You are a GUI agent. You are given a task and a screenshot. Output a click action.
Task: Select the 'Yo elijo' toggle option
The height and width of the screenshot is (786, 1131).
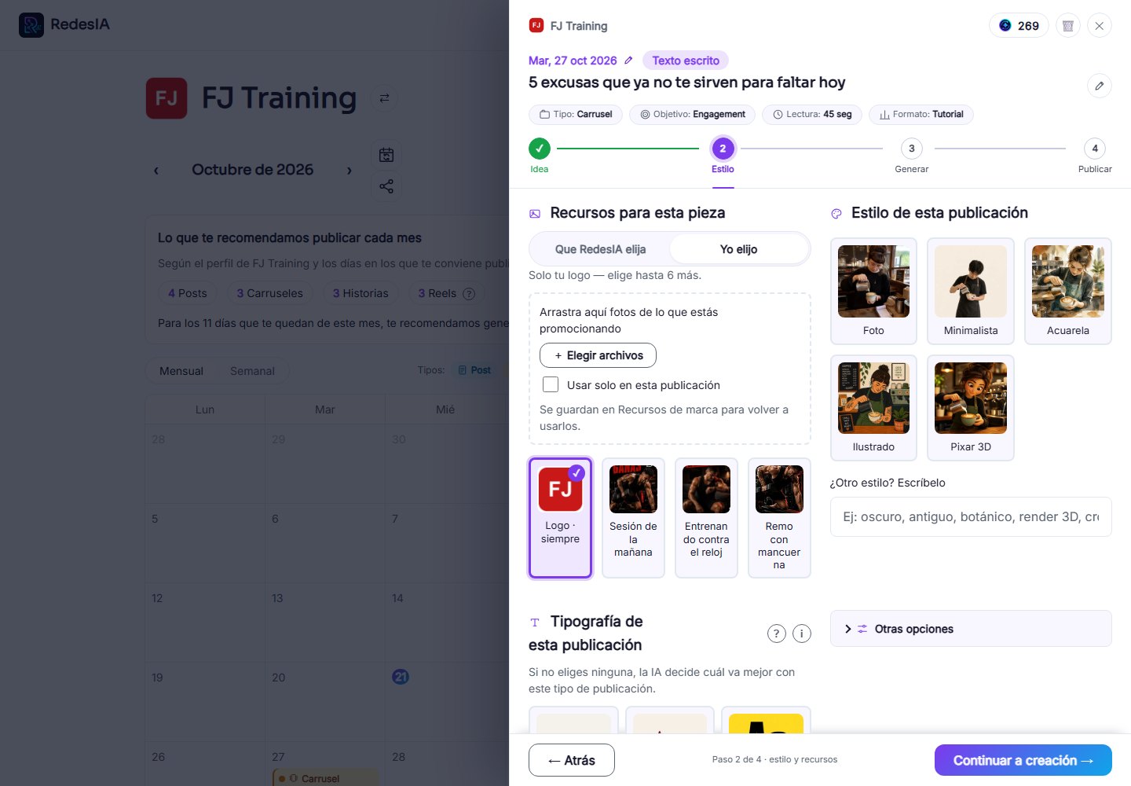click(739, 249)
